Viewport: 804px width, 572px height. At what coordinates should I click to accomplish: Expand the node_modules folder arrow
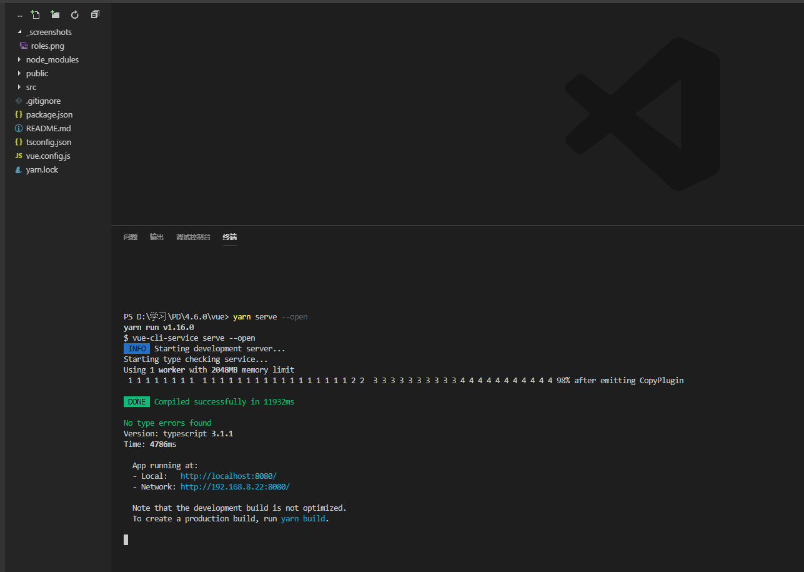[x=19, y=59]
